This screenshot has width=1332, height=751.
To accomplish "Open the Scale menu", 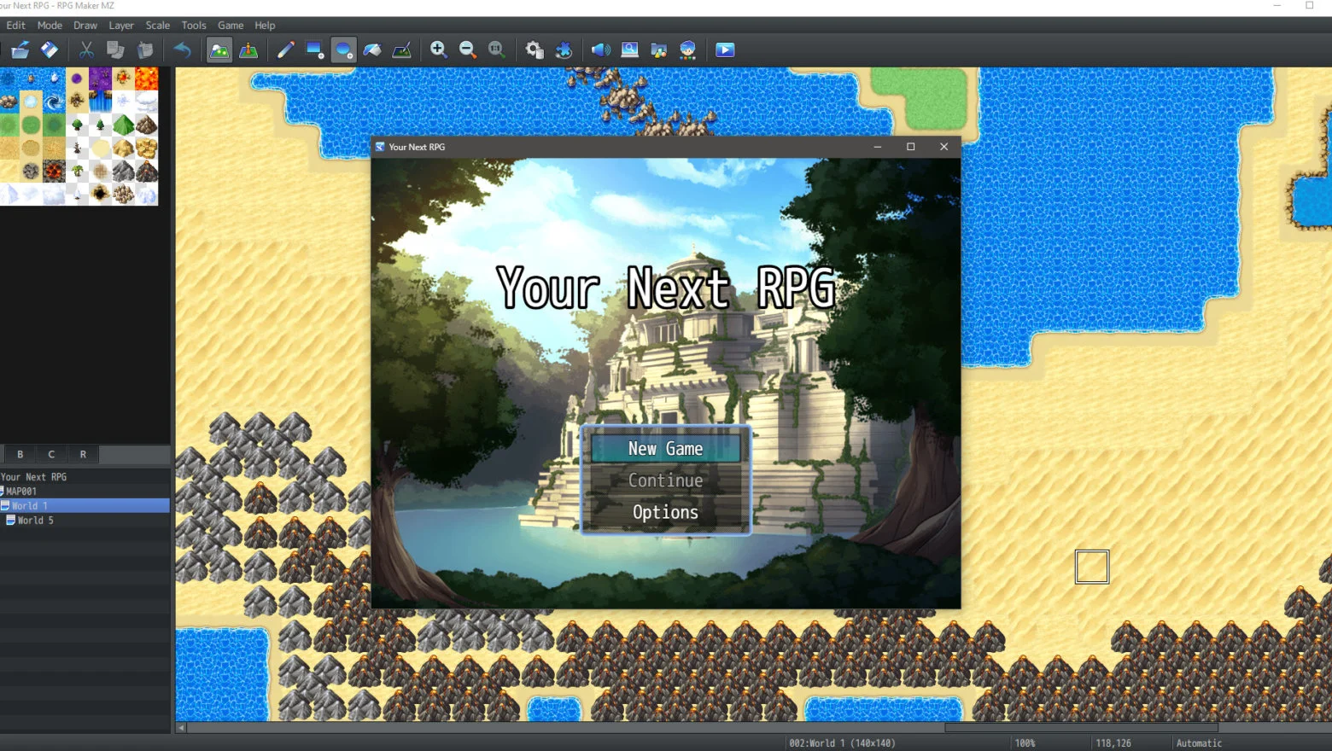I will [x=158, y=26].
